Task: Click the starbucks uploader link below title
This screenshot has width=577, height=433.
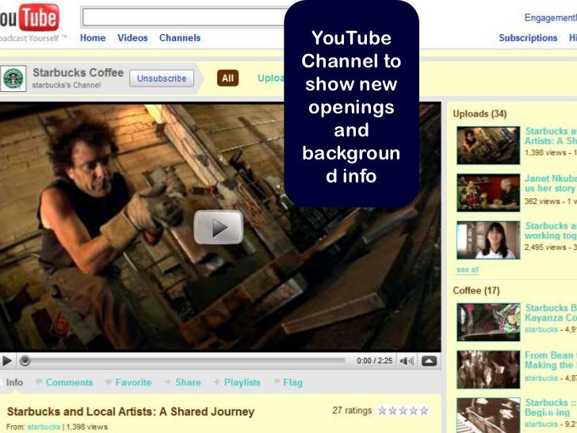Action: click(44, 427)
